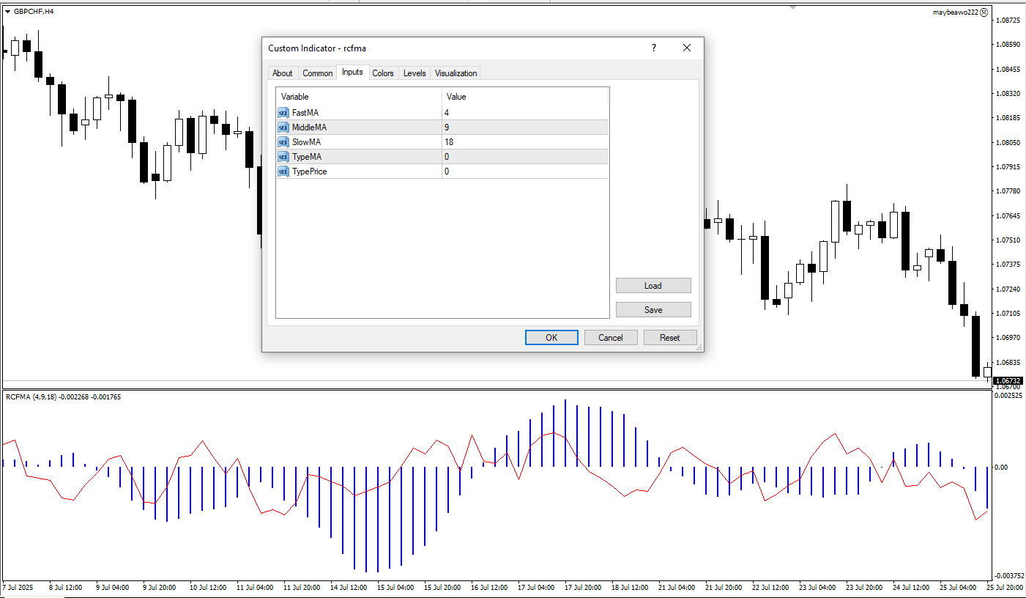Click the SlowMA variable type icon
The width and height of the screenshot is (1026, 598).
(x=283, y=142)
